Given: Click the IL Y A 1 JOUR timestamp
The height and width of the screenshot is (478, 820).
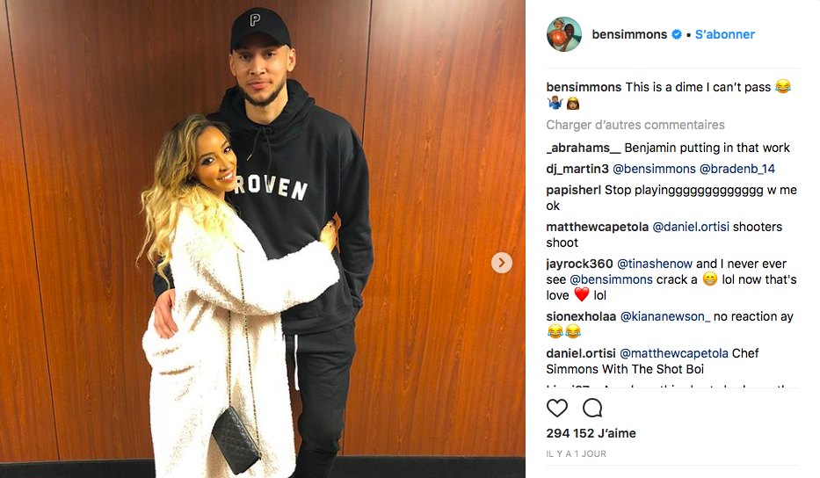Looking at the screenshot, I should [577, 454].
